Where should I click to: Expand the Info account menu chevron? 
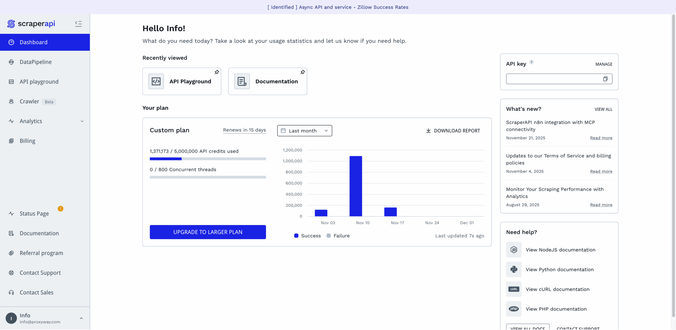pyautogui.click(x=81, y=318)
